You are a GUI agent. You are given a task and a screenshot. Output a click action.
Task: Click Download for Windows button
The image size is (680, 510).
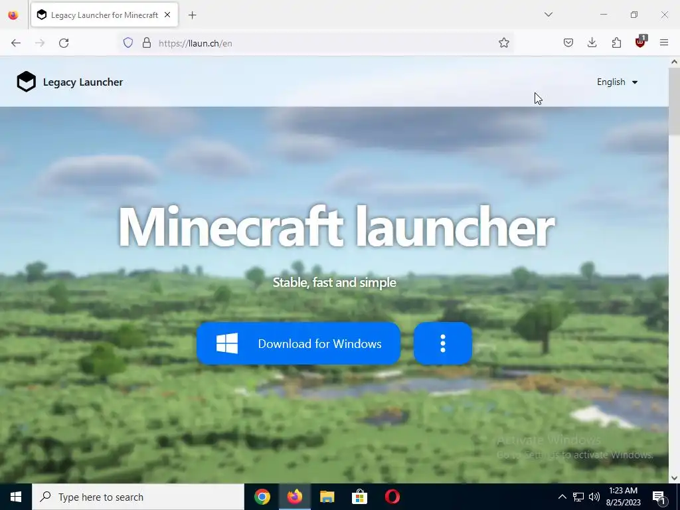(x=298, y=343)
